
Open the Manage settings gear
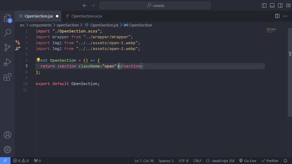(x=7, y=149)
